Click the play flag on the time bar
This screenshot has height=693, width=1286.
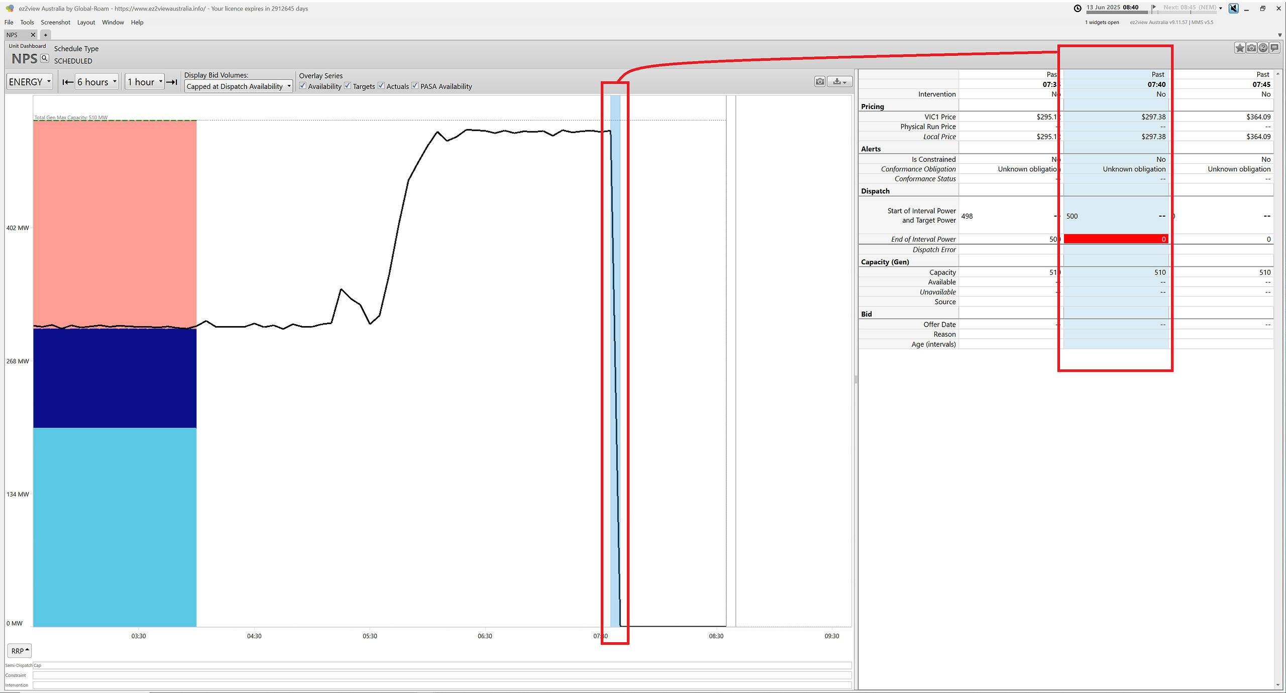(x=1154, y=7)
